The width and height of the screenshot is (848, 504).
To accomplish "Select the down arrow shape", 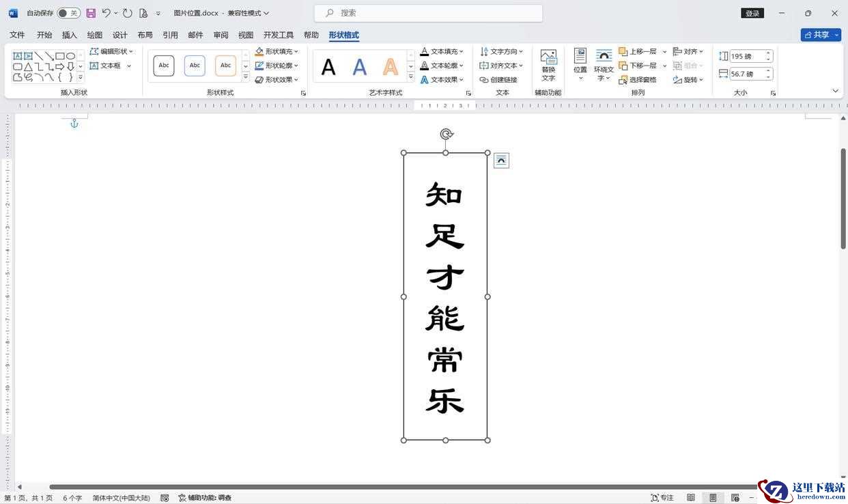I will tap(70, 66).
